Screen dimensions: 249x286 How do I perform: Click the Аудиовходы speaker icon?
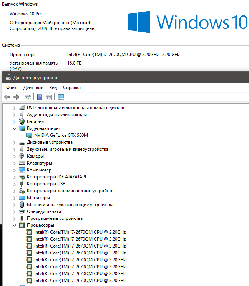pyautogui.click(x=22, y=115)
